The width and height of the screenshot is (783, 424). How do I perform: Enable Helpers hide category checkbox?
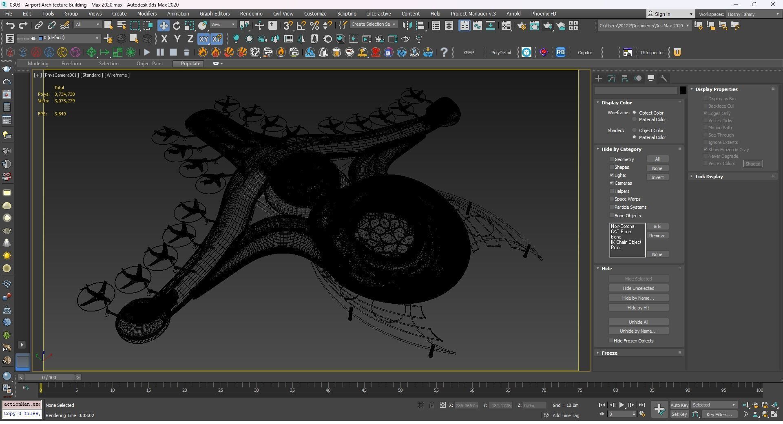coord(612,191)
